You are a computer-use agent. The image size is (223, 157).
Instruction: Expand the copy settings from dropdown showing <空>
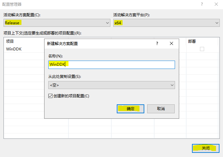point(111,85)
